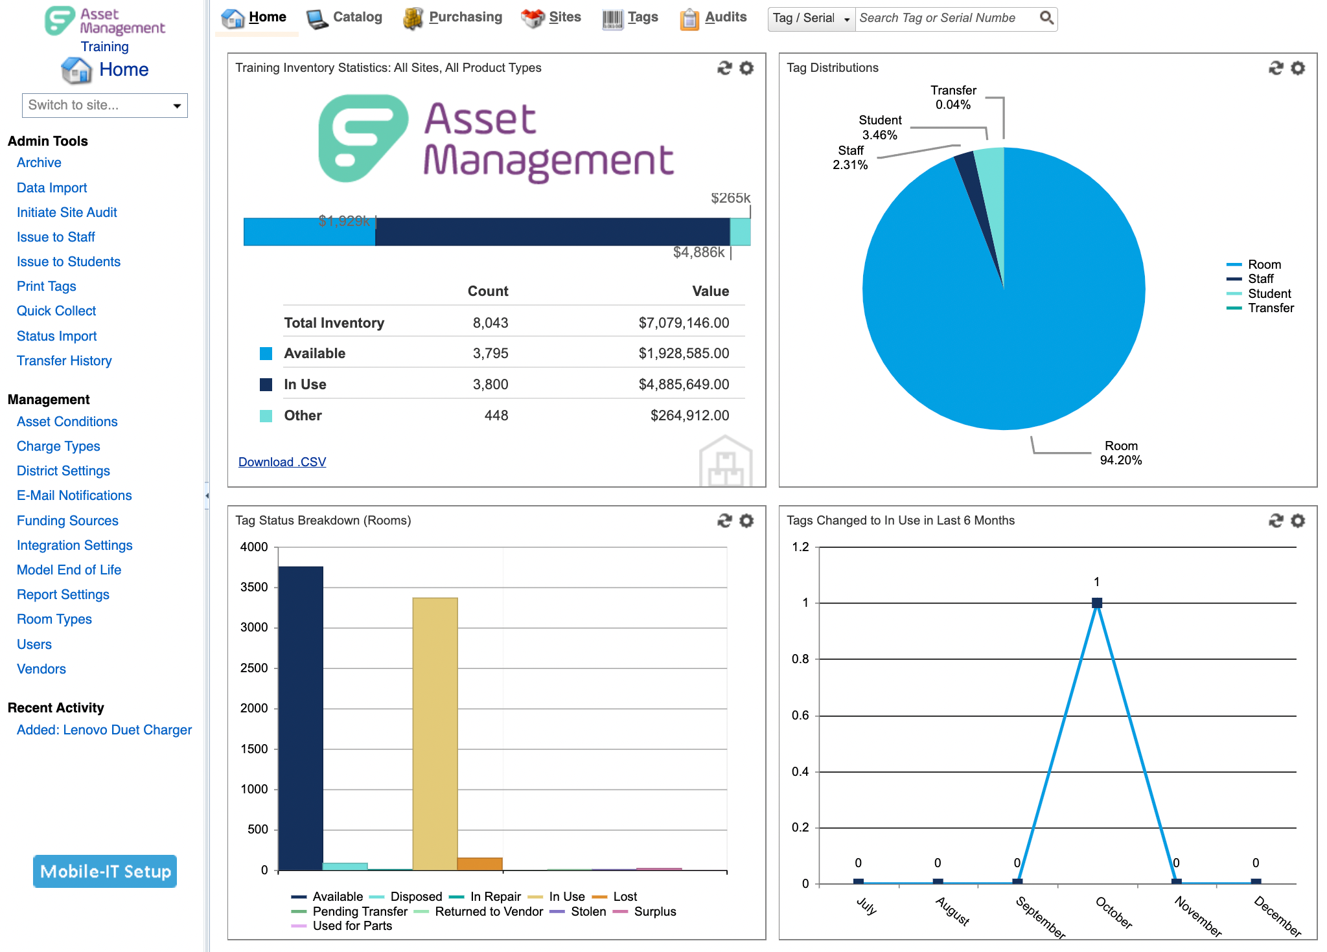Image resolution: width=1327 pixels, height=952 pixels.
Task: Open Model End of Life
Action: click(x=69, y=570)
